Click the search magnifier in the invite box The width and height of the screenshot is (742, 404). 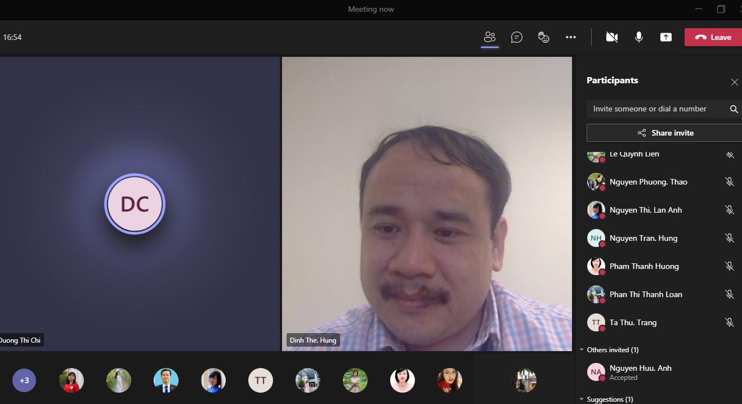tap(734, 109)
